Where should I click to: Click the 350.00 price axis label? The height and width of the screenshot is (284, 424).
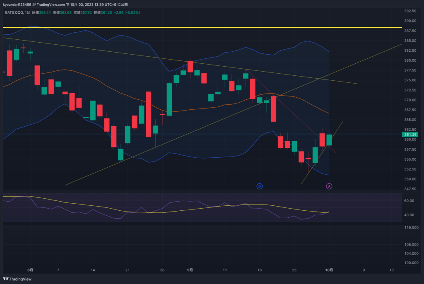tap(410, 179)
